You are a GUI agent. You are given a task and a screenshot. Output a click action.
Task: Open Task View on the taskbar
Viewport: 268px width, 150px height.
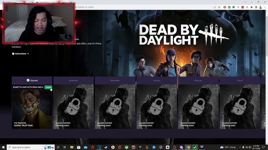[65, 147]
